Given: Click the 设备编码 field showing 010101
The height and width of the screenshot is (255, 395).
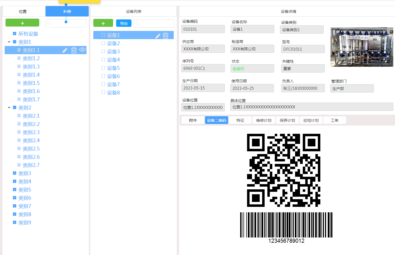Looking at the screenshot, I should pyautogui.click(x=203, y=29).
